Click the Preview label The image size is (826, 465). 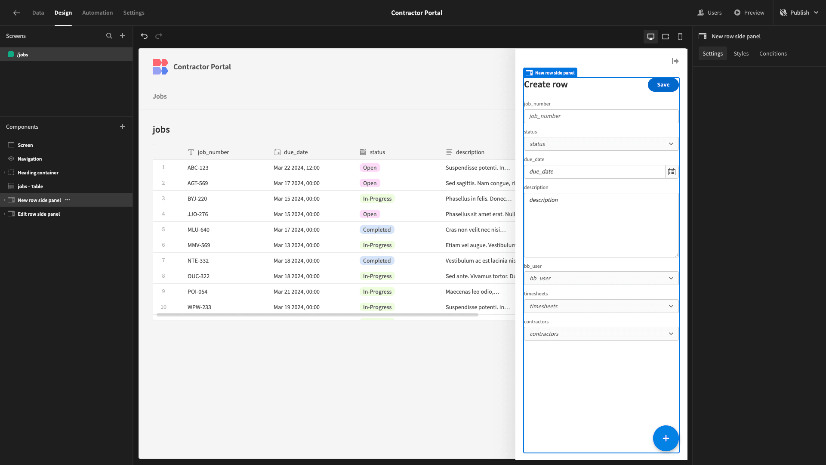pos(754,13)
